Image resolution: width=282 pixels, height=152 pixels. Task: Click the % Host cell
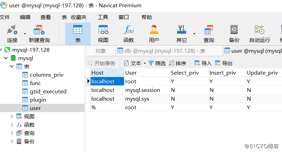coord(107,108)
